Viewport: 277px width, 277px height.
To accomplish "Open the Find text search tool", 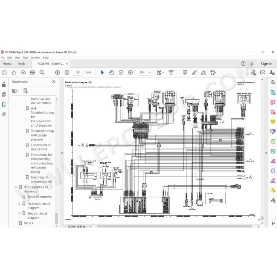I will point(42,72).
